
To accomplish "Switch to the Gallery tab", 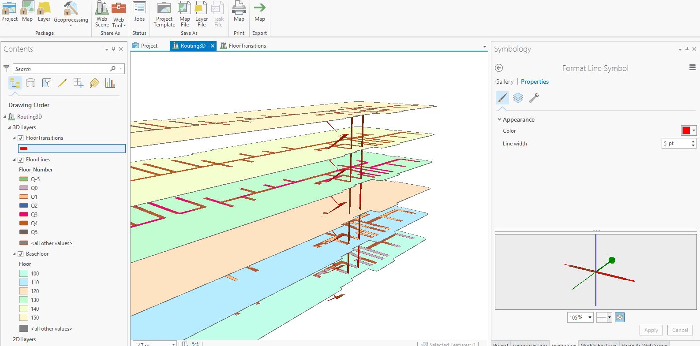I will click(504, 82).
